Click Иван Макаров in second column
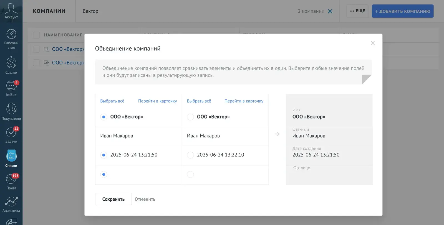444x225 pixels. (203, 136)
